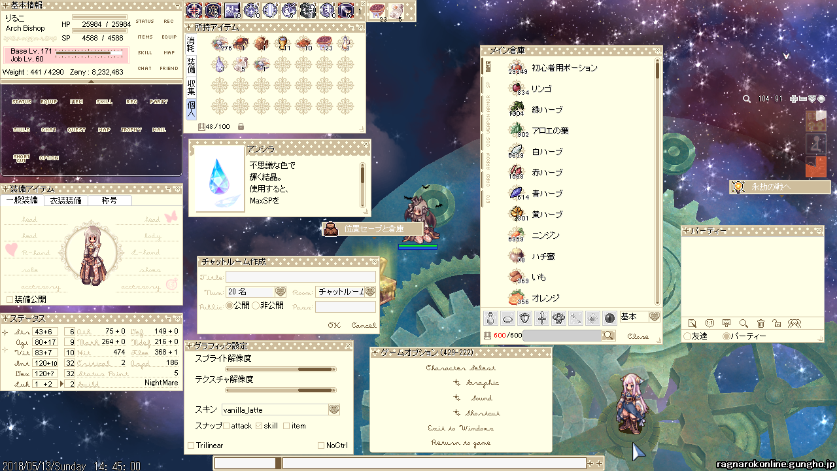Switch to the 衣装装備 tab
837x471 pixels.
pos(66,201)
